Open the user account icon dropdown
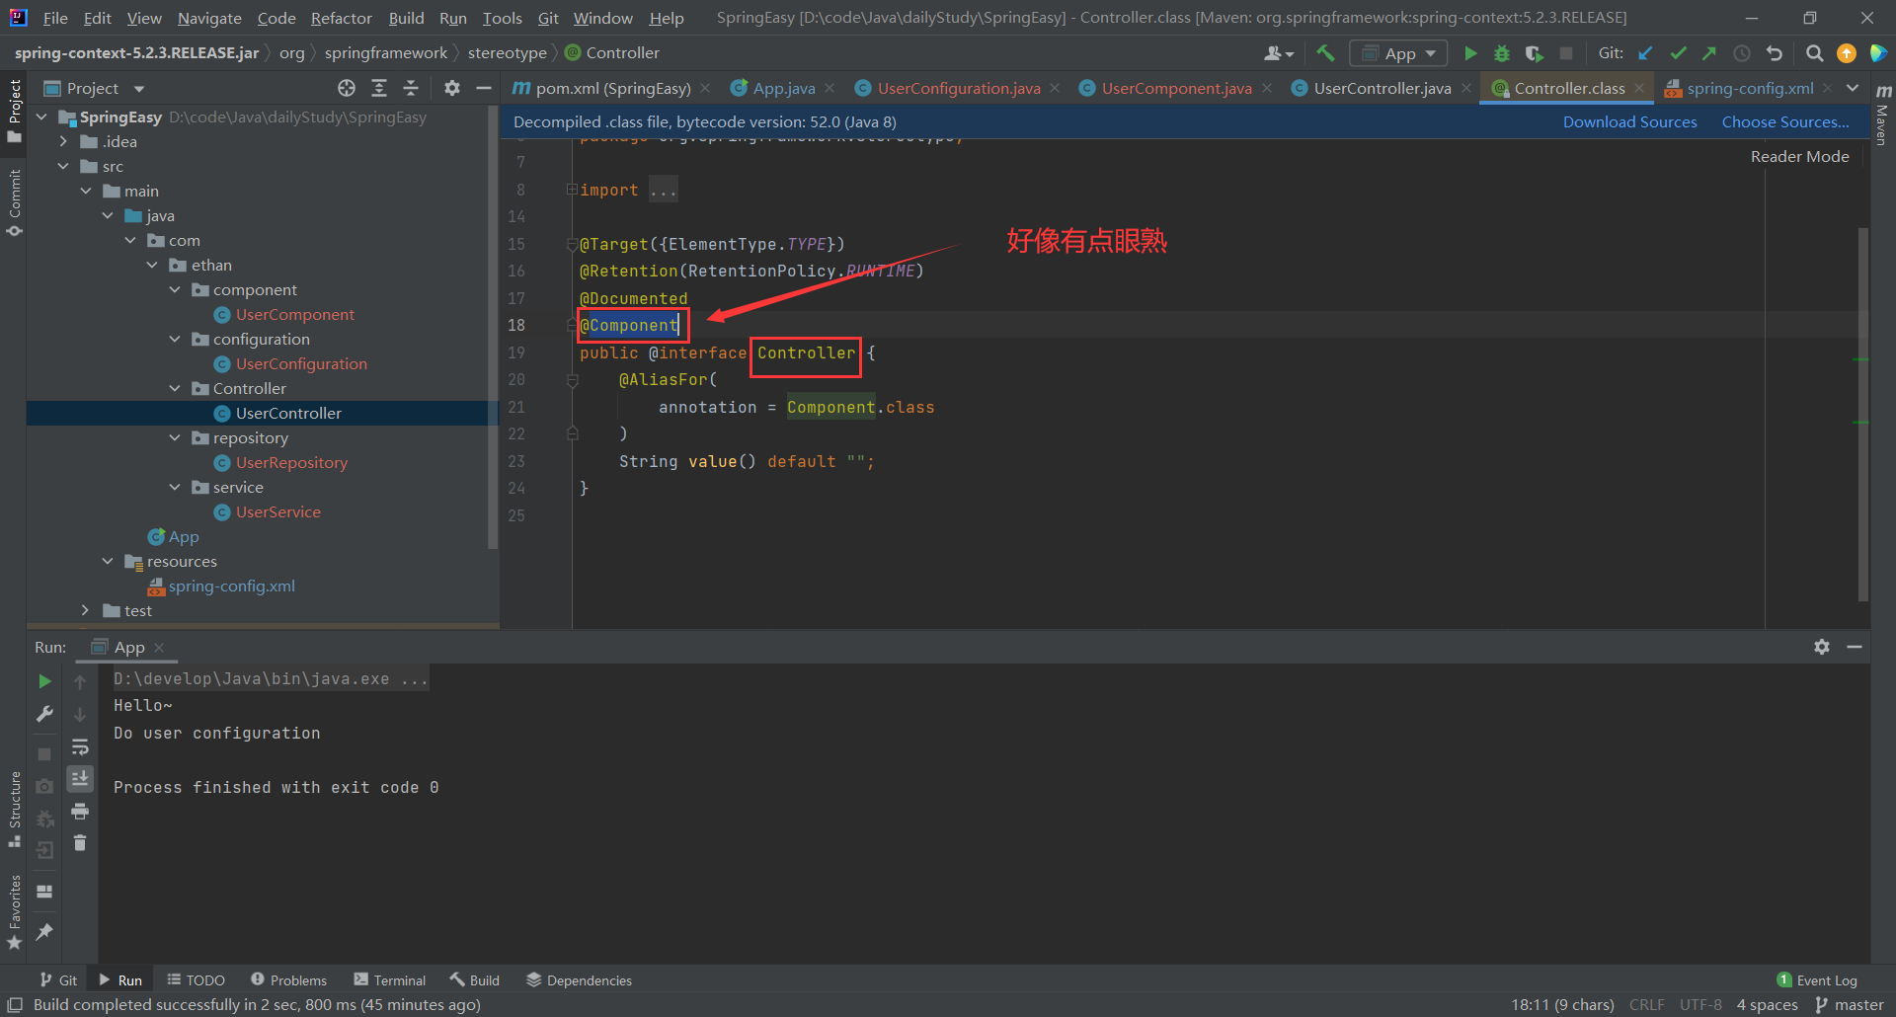 [1280, 53]
